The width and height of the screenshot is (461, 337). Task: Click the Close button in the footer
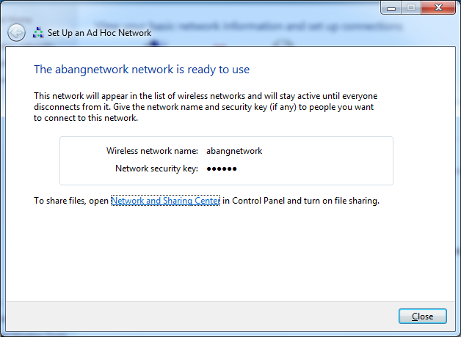point(423,316)
